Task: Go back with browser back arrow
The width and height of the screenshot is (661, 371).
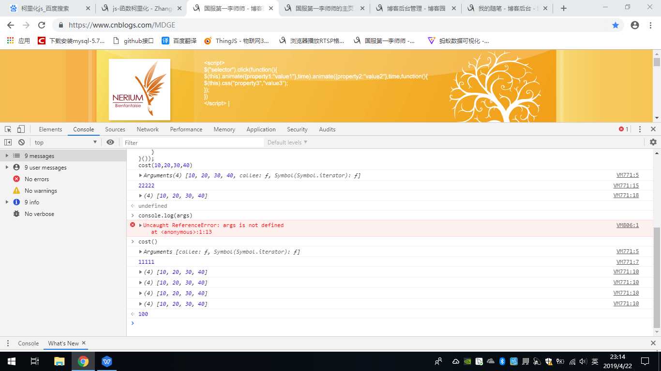Action: 11,25
